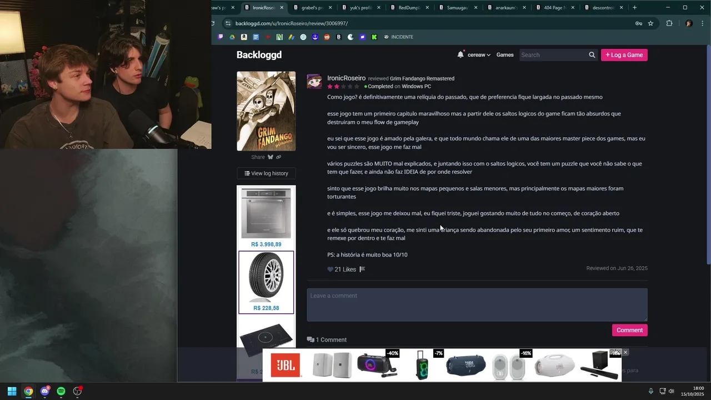Switch to the Samuugau tab
This screenshot has height=400, width=711.
[x=458, y=8]
